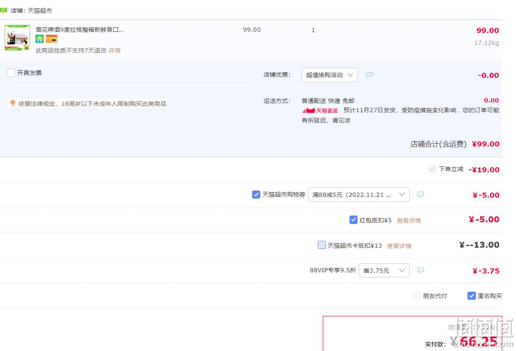The image size is (517, 351).
Task: Click the chat bubble icon beside store discount
Action: click(369, 75)
